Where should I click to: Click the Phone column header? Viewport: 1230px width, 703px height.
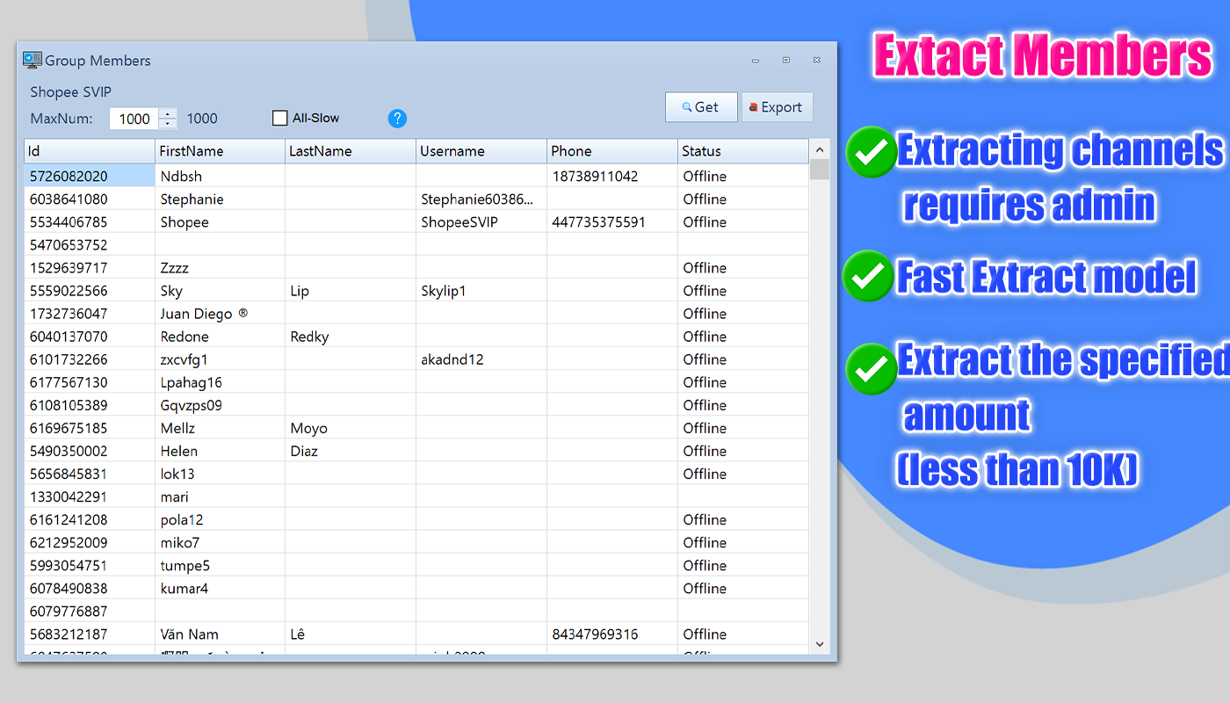click(610, 150)
